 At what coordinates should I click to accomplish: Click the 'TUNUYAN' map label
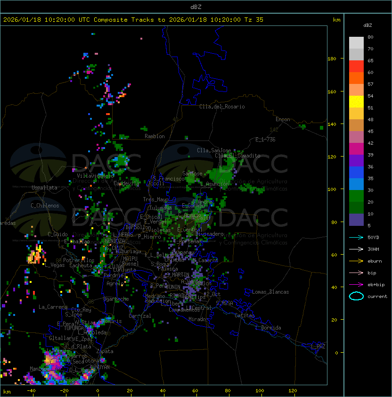pos(100,367)
